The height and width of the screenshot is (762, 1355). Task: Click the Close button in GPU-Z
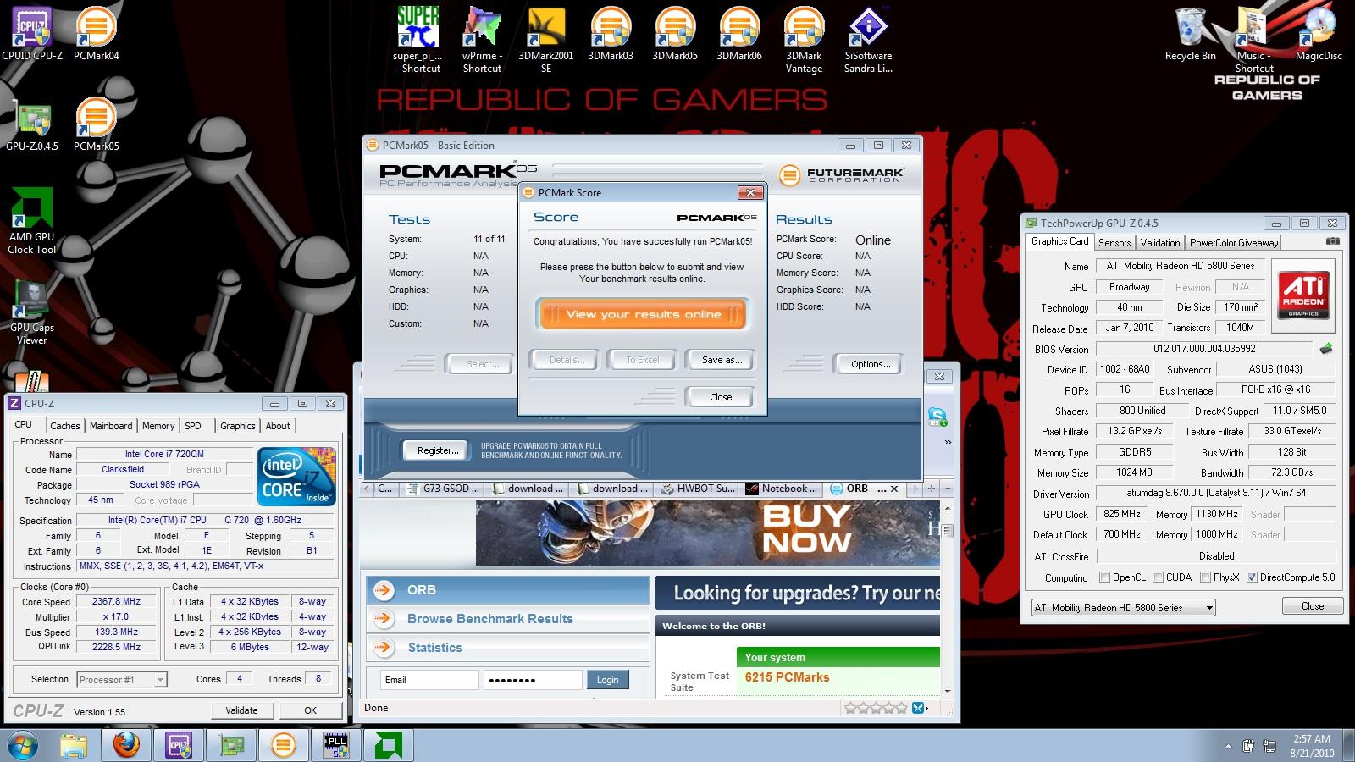tap(1313, 606)
